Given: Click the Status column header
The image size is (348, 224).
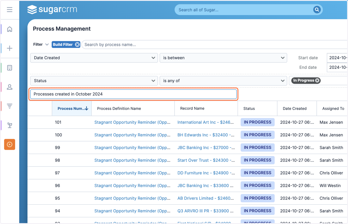Looking at the screenshot, I should click(249, 109).
